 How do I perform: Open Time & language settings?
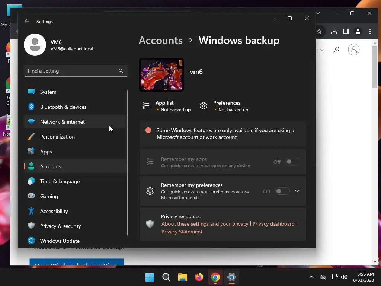[x=75, y=181]
